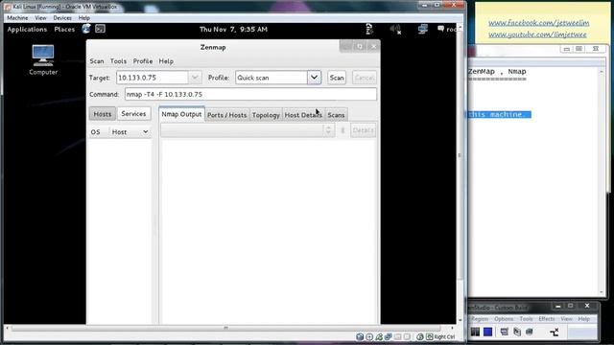Click VirtualBox hard disk status icon
Image resolution: width=614 pixels, height=345 pixels.
[x=360, y=336]
